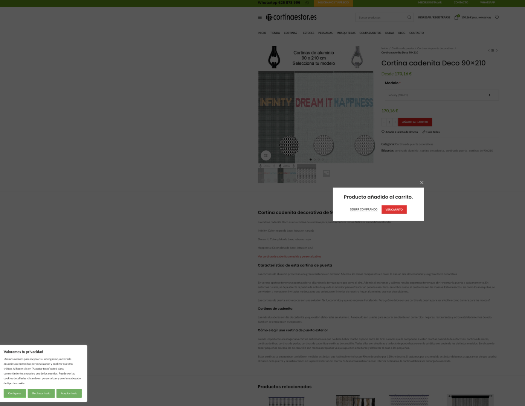Expand the CORTINAS menu

290,33
